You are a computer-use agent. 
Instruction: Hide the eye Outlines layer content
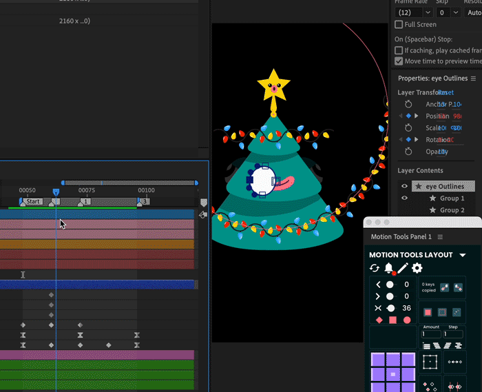click(404, 186)
